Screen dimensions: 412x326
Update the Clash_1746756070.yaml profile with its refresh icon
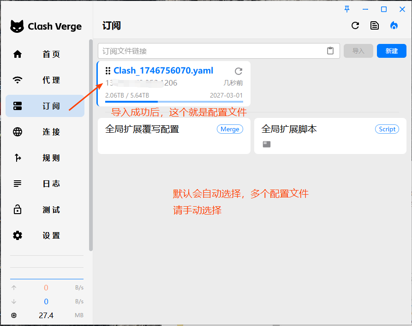(x=239, y=71)
